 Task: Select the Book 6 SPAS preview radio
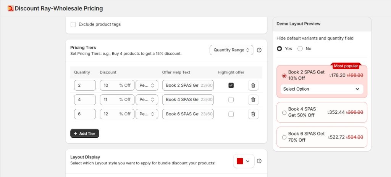284,137
